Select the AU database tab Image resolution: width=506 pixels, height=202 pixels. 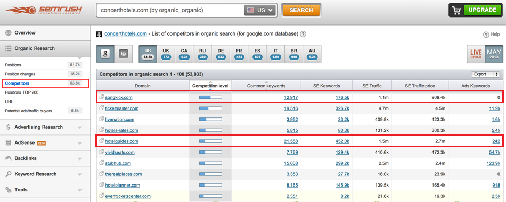coord(312,54)
